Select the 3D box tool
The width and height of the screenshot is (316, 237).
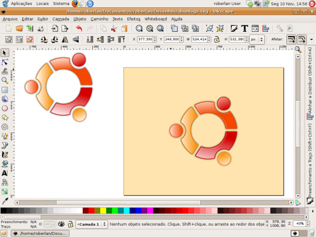tap(5, 99)
